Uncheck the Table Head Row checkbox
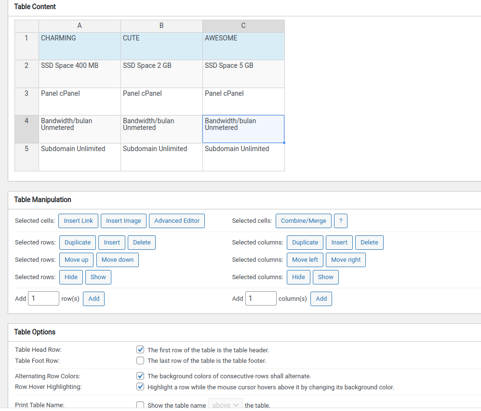The height and width of the screenshot is (411, 481). coord(140,349)
